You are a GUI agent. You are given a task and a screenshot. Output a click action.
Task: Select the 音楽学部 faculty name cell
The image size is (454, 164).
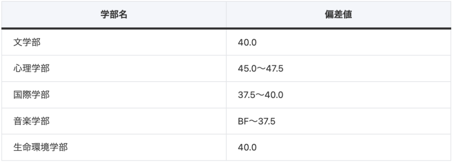pyautogui.click(x=114, y=121)
